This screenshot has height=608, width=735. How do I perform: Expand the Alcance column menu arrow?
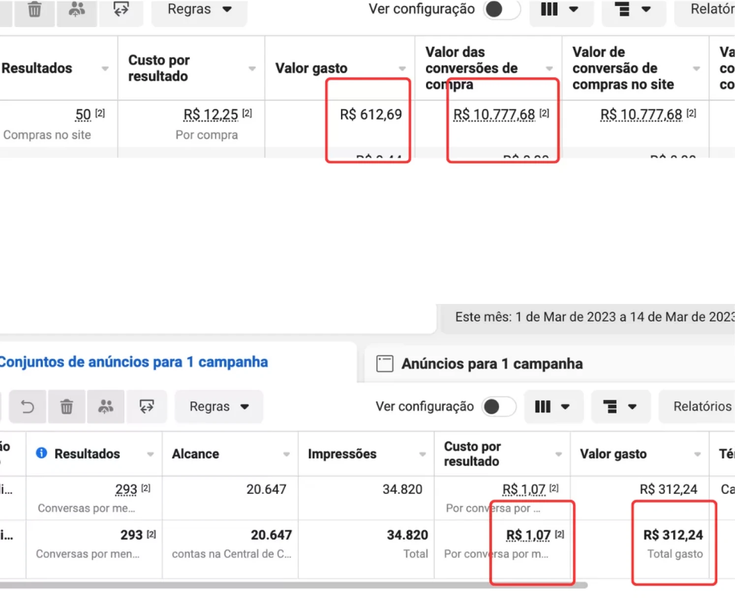(x=286, y=454)
